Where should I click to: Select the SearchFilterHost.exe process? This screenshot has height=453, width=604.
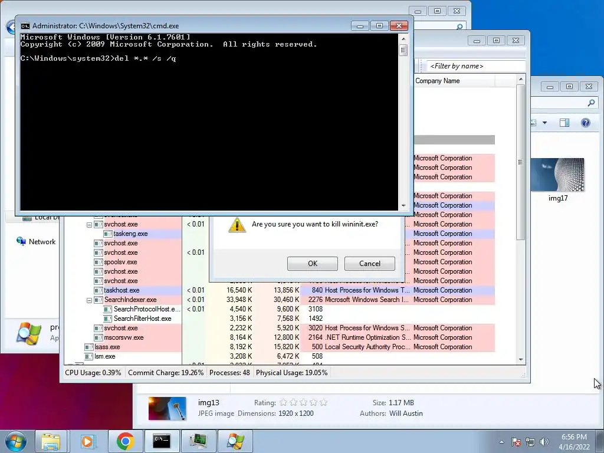tap(142, 319)
